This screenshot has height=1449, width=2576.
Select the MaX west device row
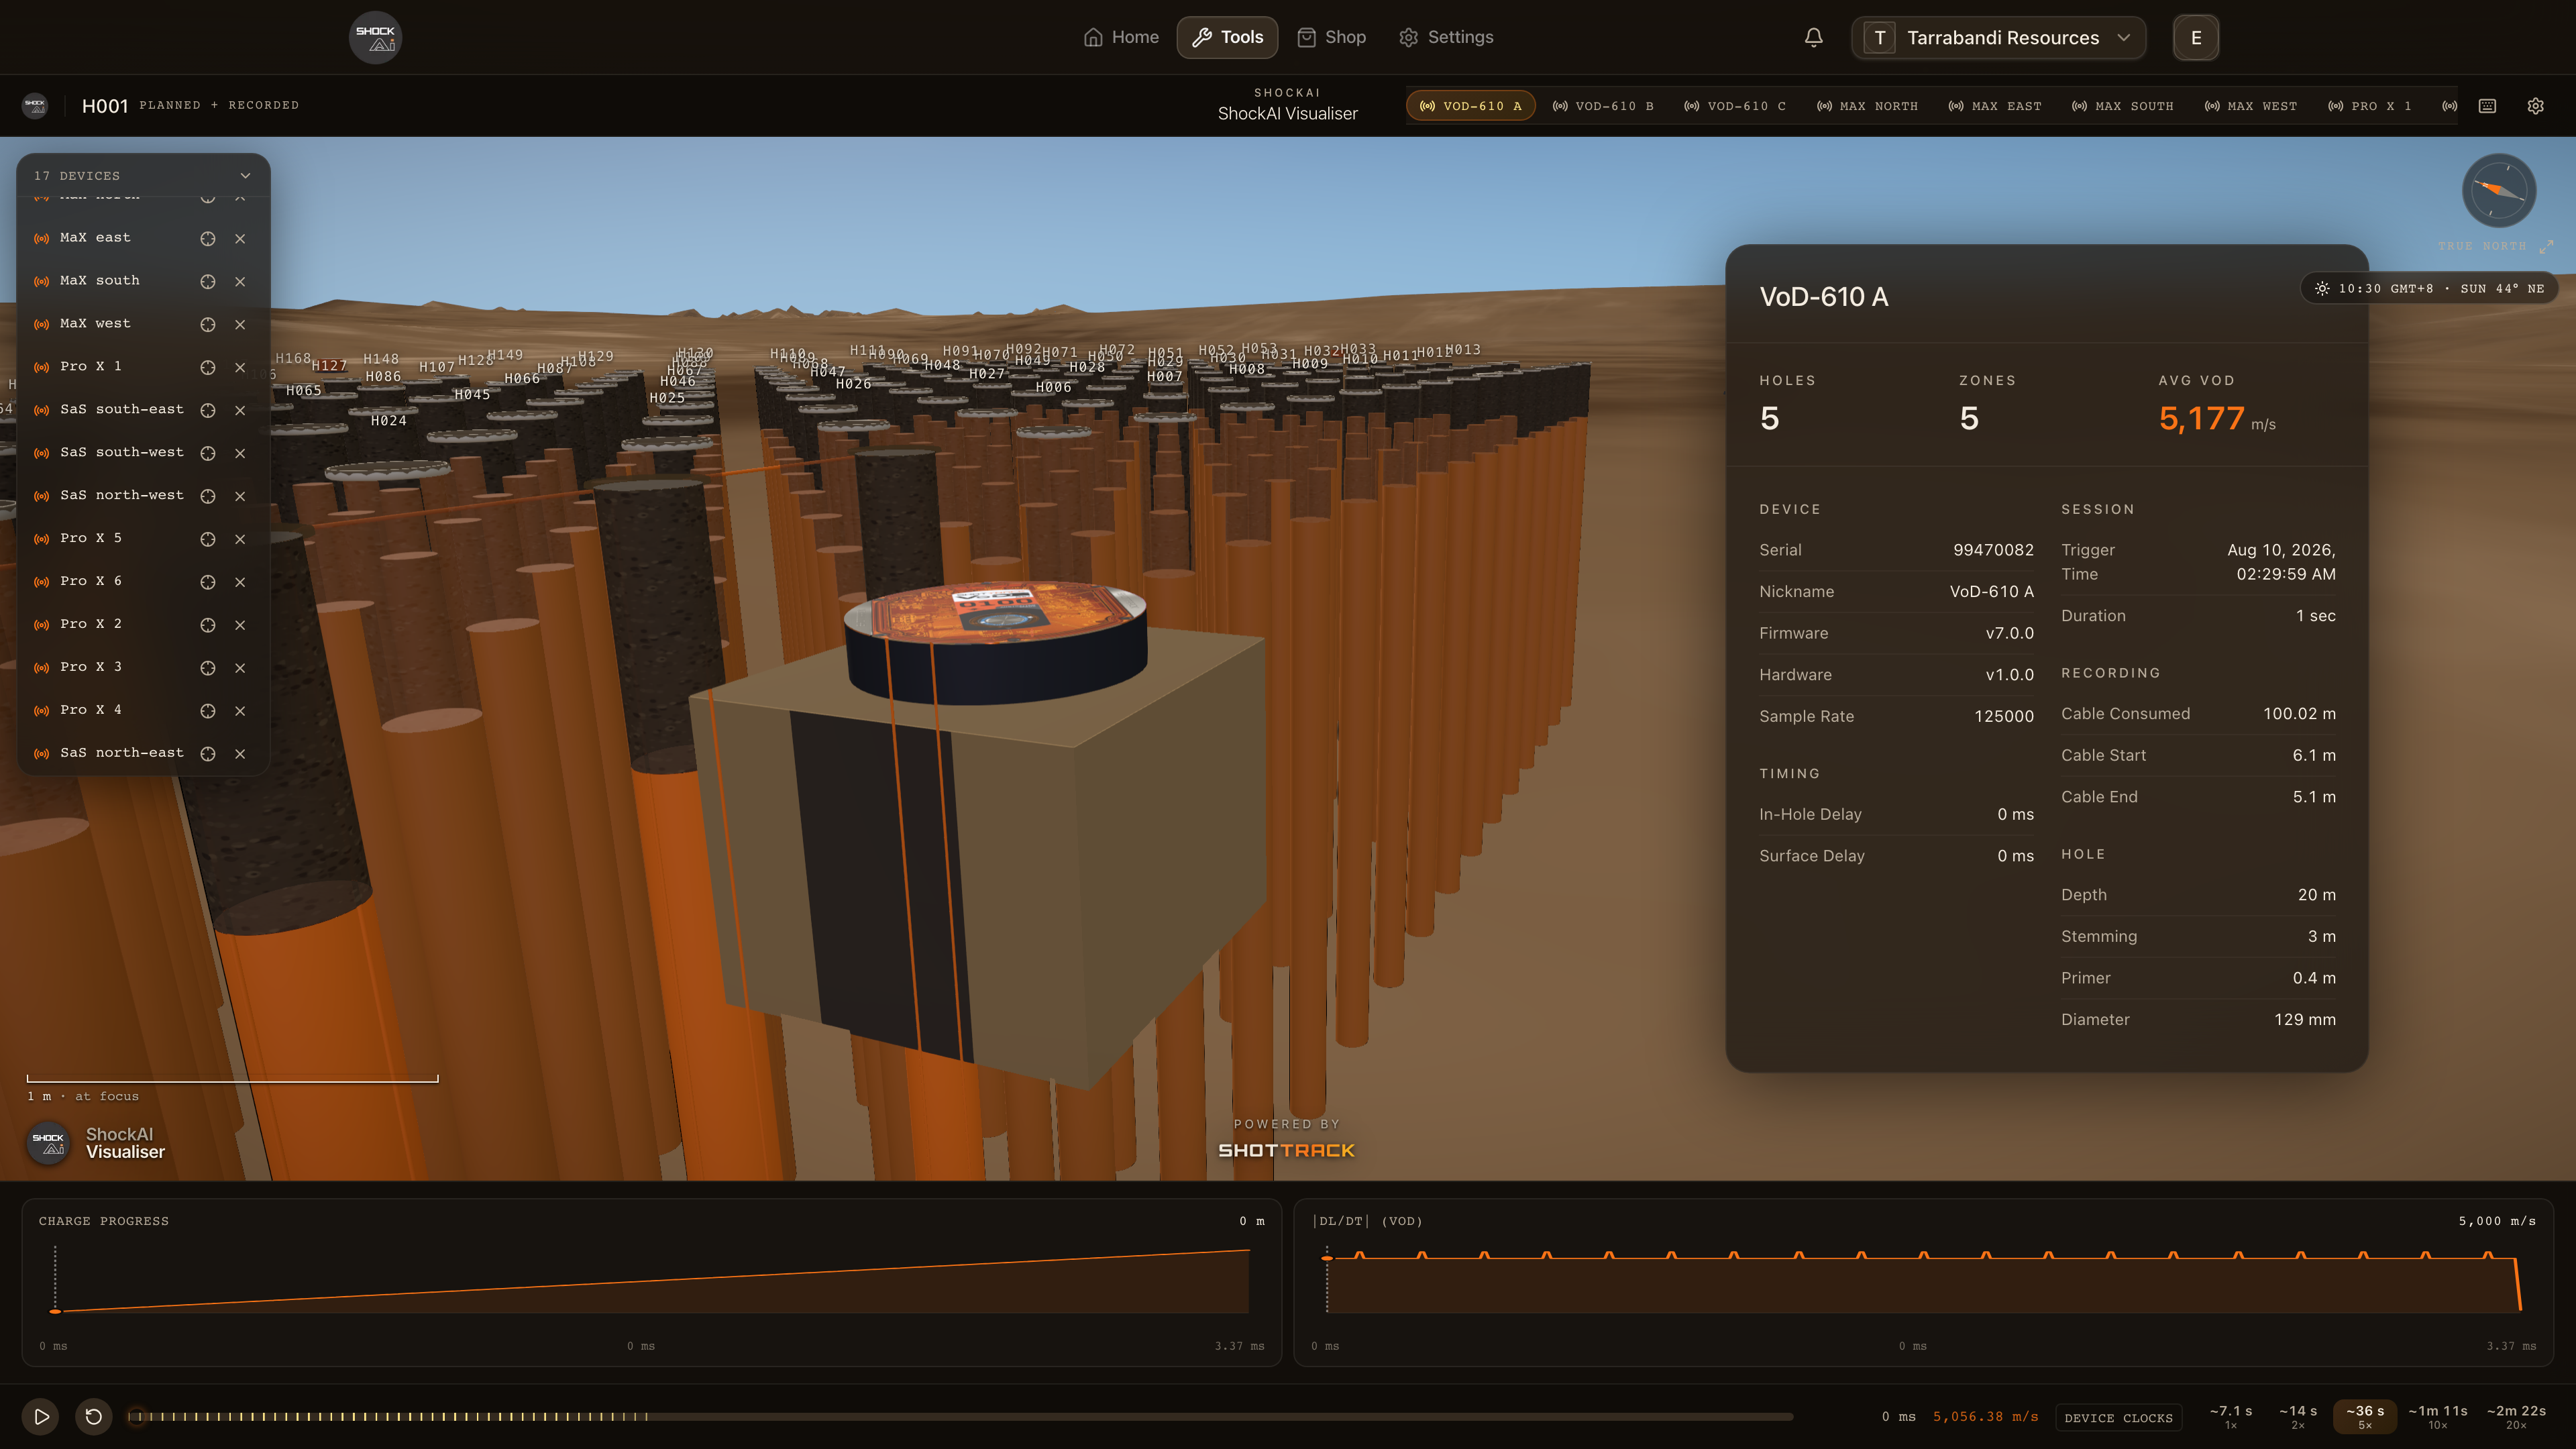tap(143, 324)
